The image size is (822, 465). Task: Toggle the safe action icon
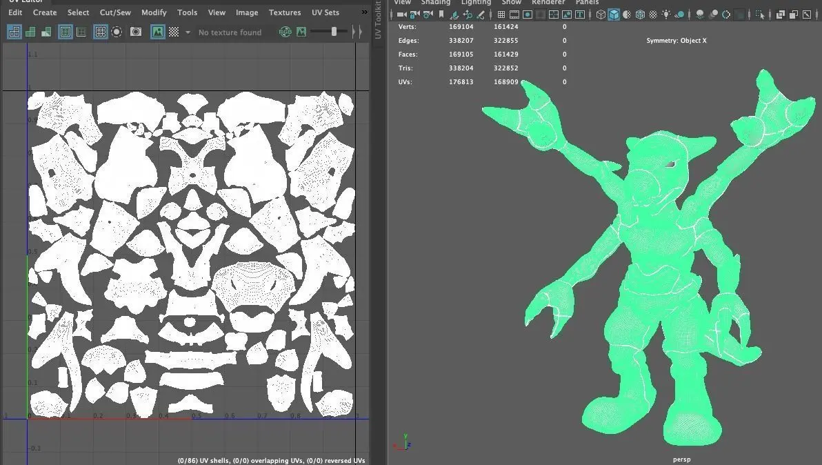point(567,14)
